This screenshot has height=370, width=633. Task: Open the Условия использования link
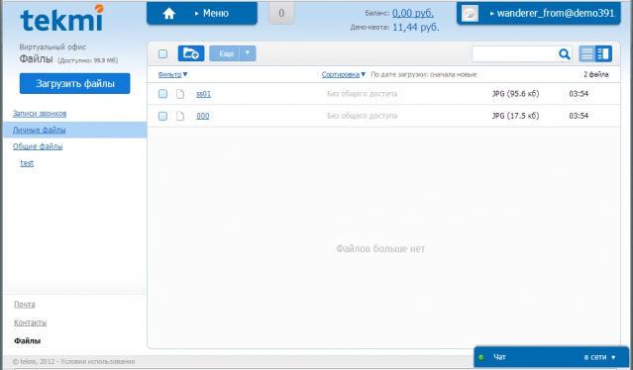click(x=98, y=361)
